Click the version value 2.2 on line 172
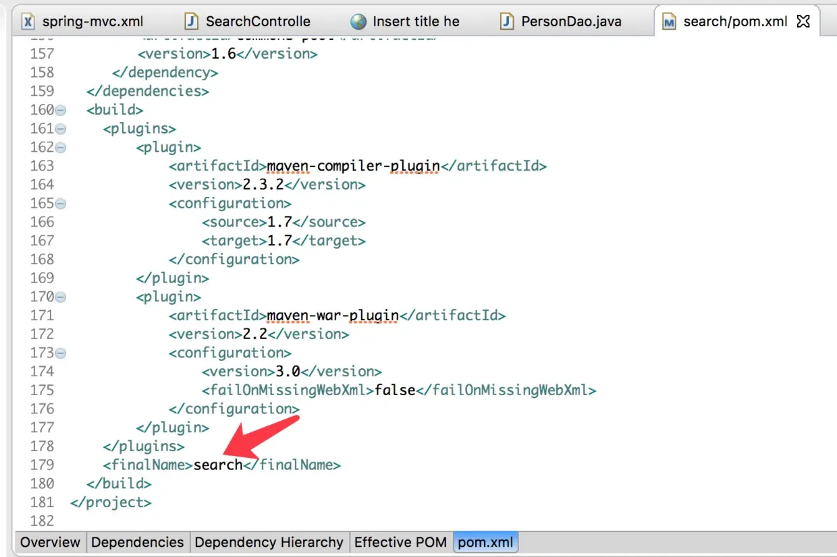The image size is (837, 557). tap(255, 334)
